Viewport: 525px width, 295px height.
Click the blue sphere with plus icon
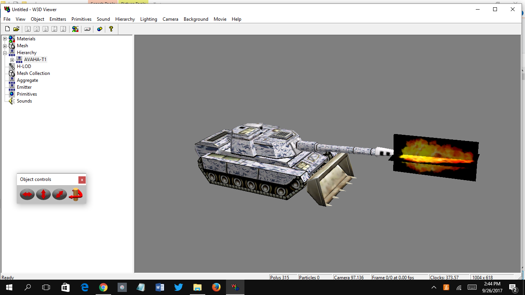[100, 29]
